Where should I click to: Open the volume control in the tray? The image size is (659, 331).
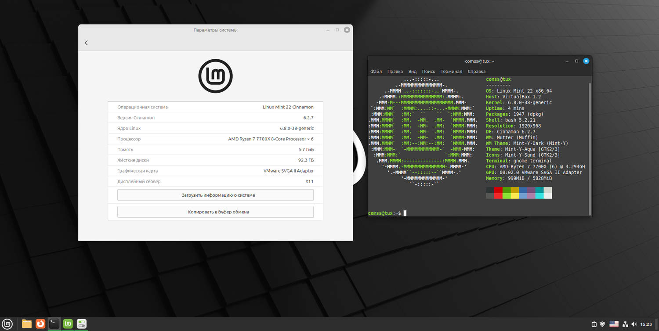tap(634, 324)
